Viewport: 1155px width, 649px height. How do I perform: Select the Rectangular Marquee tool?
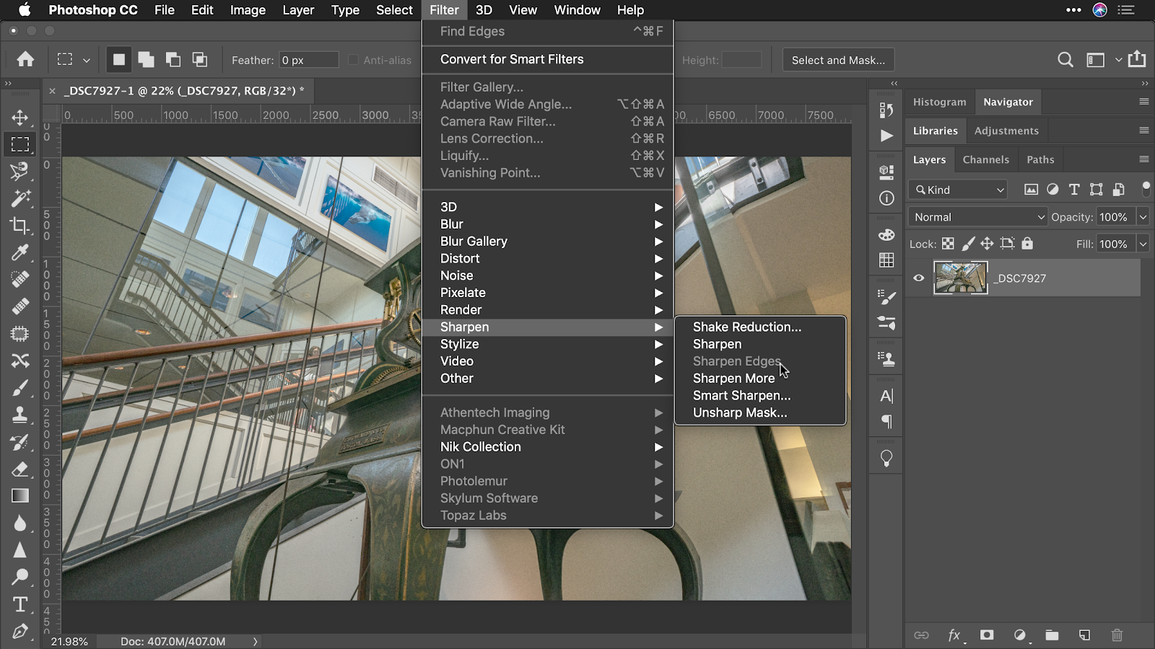click(x=19, y=144)
